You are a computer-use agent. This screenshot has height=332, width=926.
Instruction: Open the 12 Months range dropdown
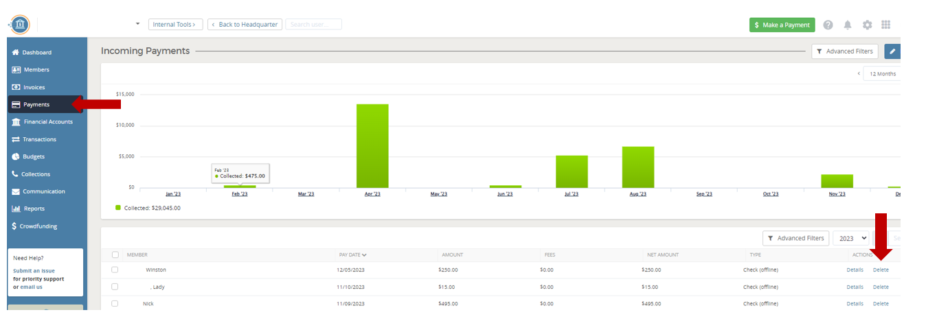pos(881,73)
